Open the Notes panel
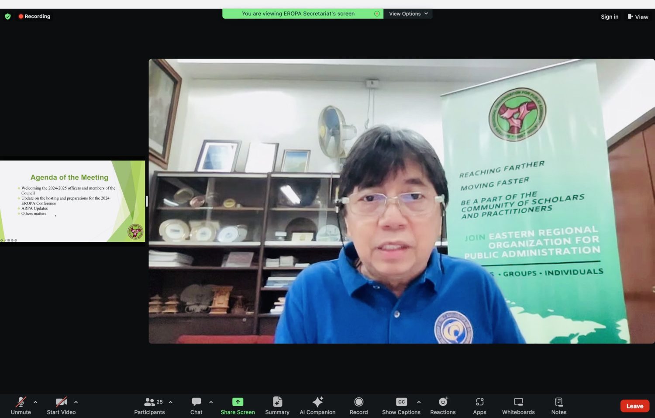 [x=558, y=406]
